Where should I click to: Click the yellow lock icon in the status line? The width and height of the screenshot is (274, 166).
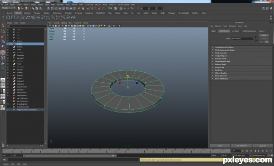coord(79,8)
